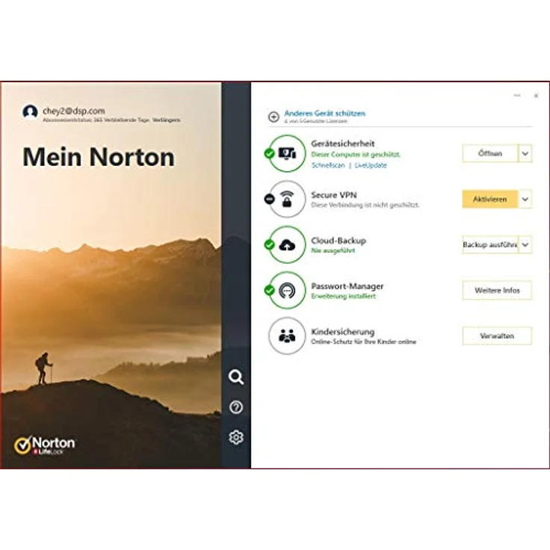Open the Anderes Gerät schützen link
The height and width of the screenshot is (550, 550).
click(324, 114)
